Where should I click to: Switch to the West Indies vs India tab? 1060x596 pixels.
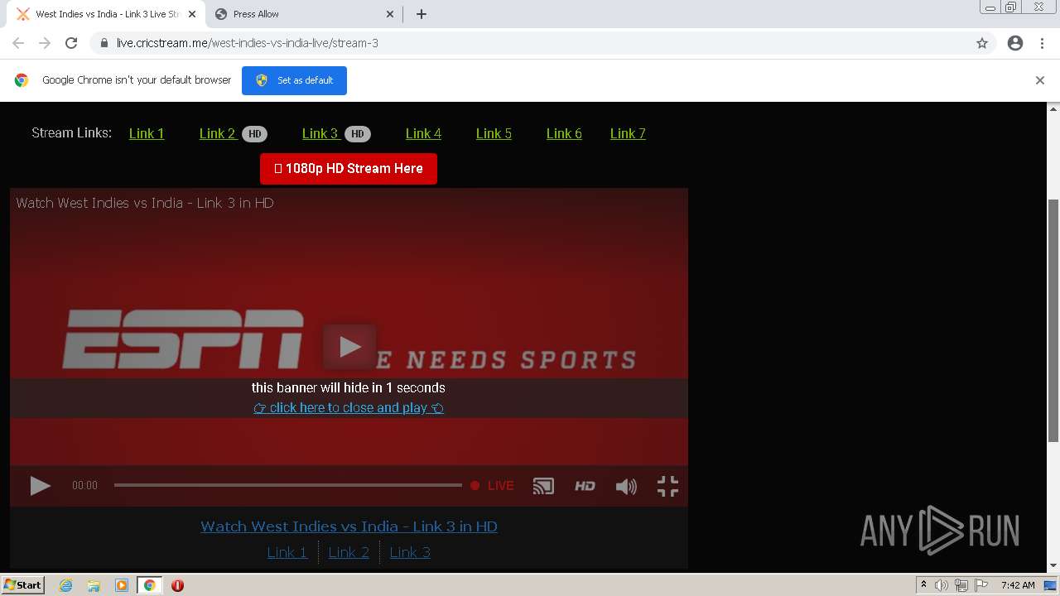tap(106, 14)
